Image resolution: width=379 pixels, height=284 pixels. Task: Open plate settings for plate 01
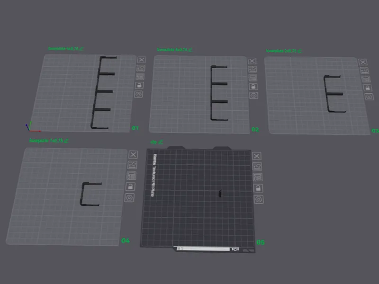point(138,94)
